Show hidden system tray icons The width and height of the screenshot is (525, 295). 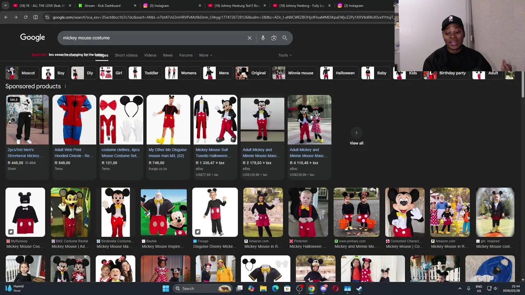click(459, 288)
